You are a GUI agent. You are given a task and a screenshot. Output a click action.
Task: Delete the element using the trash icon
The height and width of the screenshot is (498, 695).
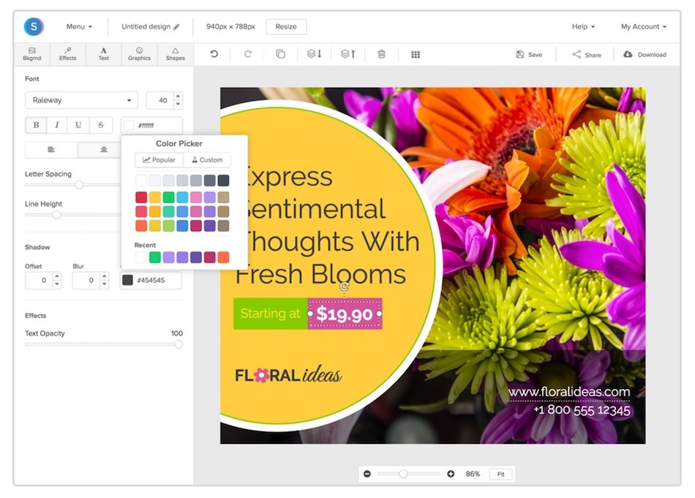[x=381, y=54]
